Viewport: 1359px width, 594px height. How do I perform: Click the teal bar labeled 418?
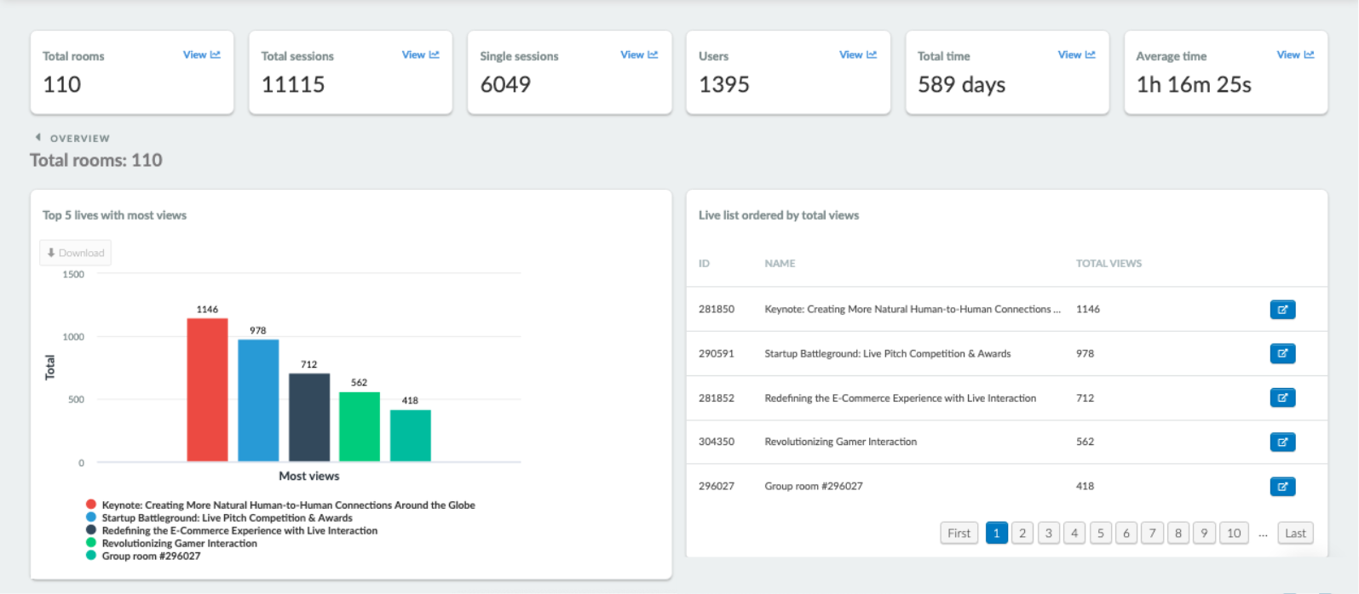pyautogui.click(x=411, y=436)
